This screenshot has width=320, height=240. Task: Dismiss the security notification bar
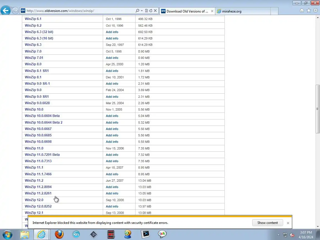click(x=288, y=223)
